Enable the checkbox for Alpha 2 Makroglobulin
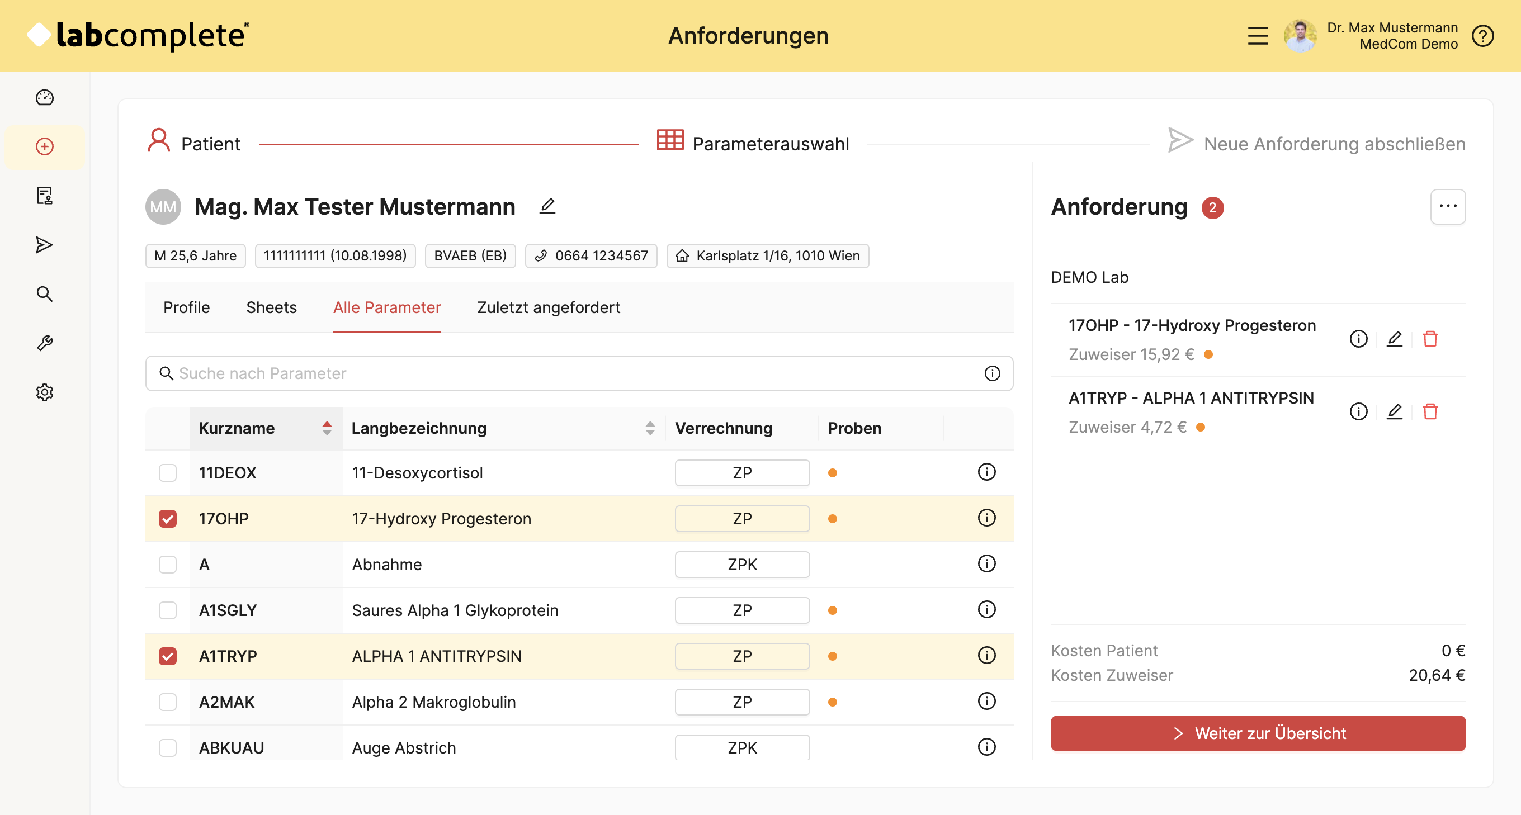 [x=168, y=702]
